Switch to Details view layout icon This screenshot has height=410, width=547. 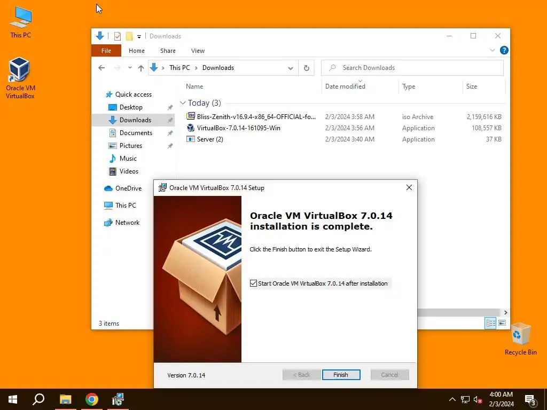[490, 323]
